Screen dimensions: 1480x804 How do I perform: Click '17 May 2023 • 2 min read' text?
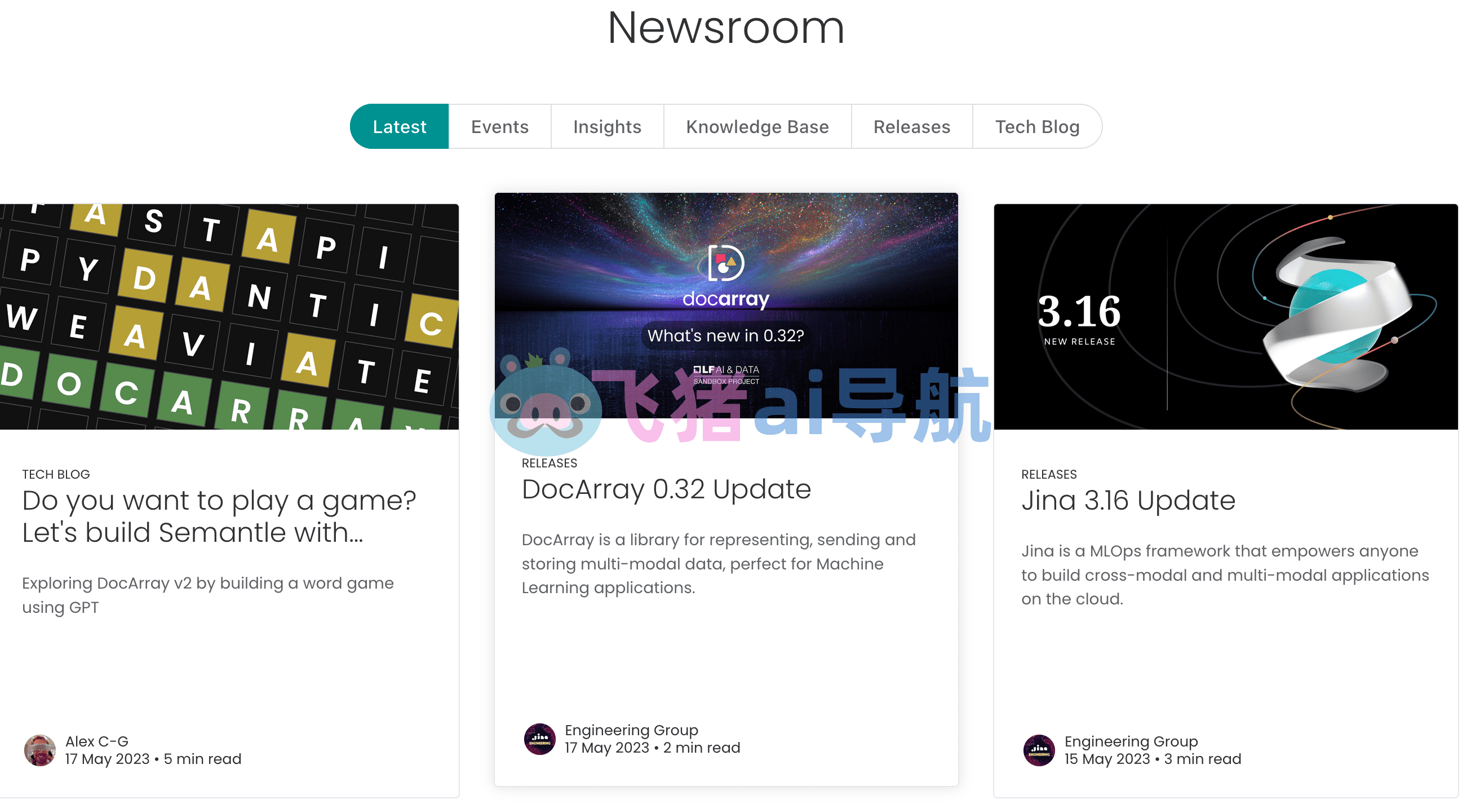coord(652,747)
